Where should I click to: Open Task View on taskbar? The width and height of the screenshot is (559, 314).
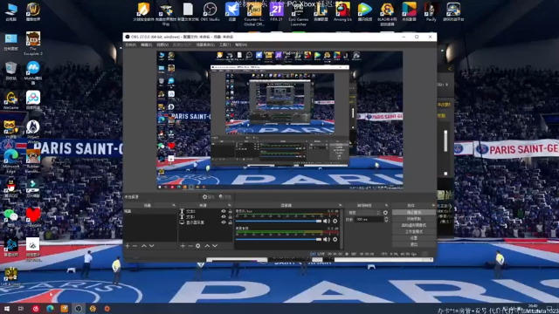pos(21,309)
